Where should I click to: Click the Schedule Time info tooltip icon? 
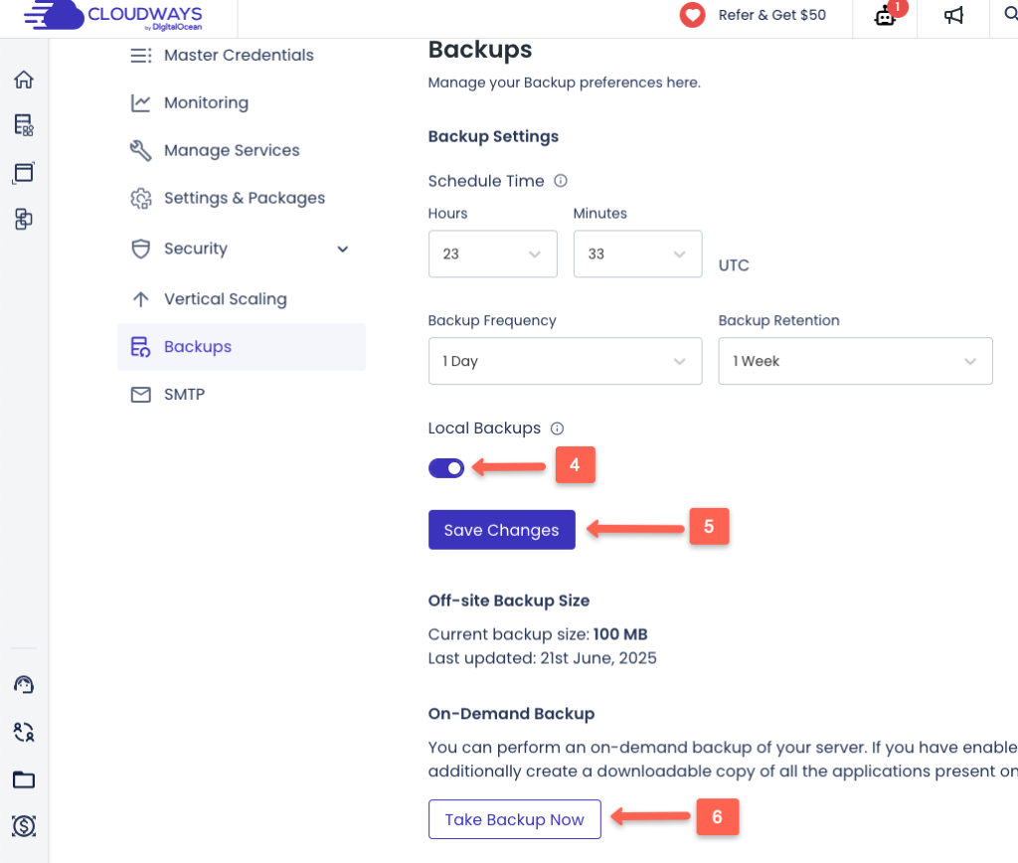point(559,180)
